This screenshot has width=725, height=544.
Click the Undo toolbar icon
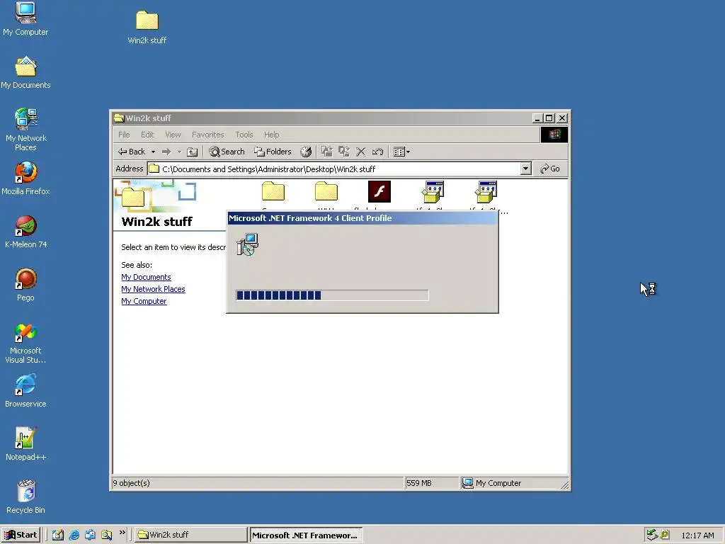pos(378,152)
